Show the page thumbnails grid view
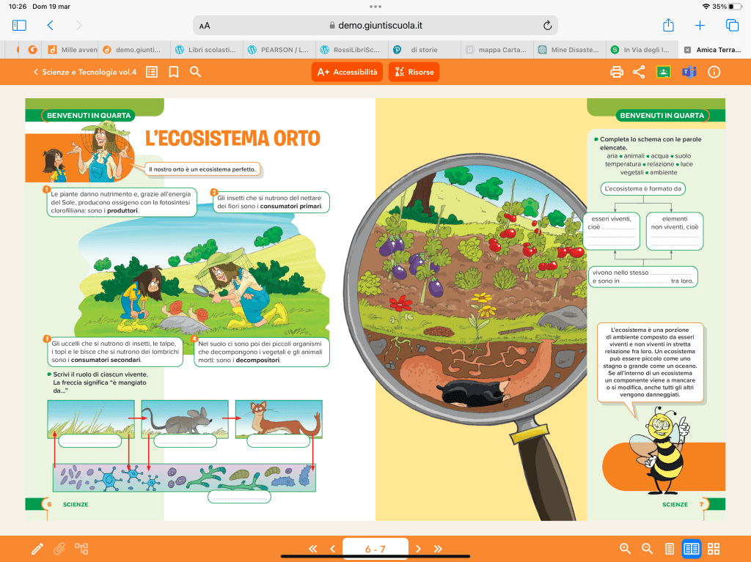 pos(714,548)
